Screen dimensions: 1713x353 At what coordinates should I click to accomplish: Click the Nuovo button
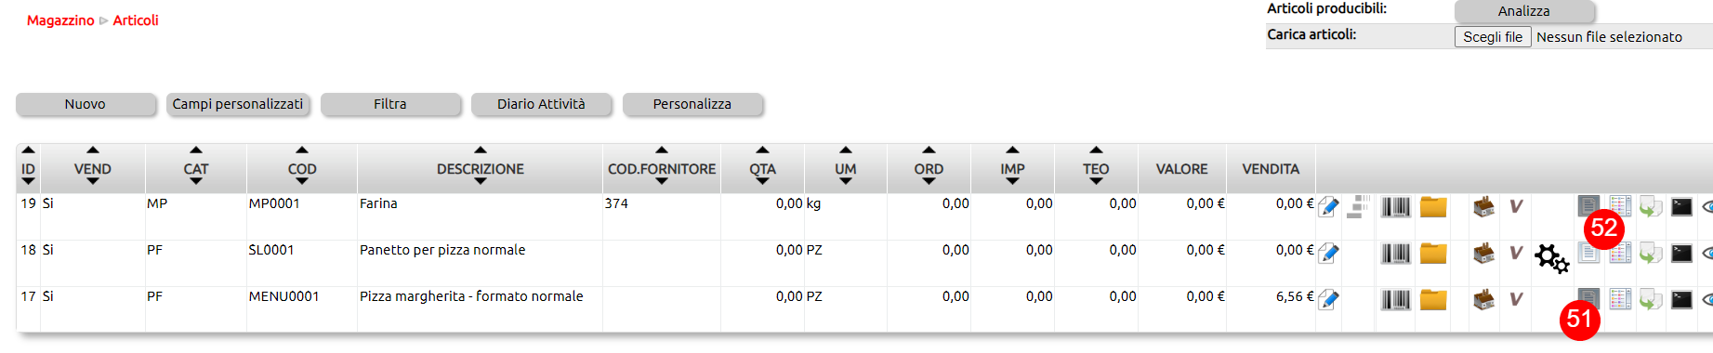(x=86, y=104)
